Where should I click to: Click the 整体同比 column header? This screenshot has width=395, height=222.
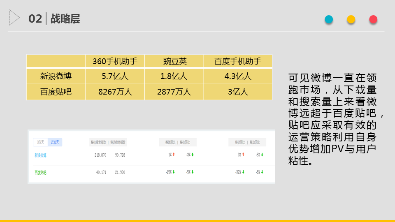(x=170, y=143)
